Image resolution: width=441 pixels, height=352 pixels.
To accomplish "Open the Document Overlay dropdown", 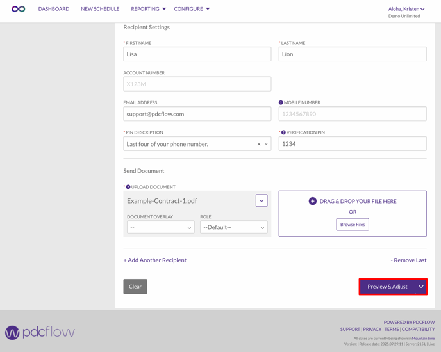I will pyautogui.click(x=160, y=227).
